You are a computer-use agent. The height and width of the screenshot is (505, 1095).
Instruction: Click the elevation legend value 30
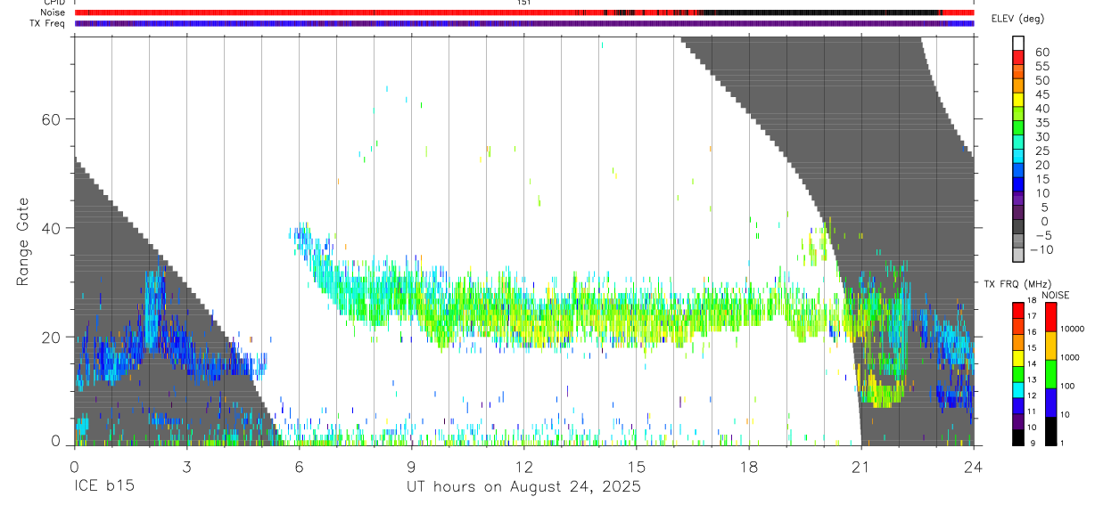1041,136
